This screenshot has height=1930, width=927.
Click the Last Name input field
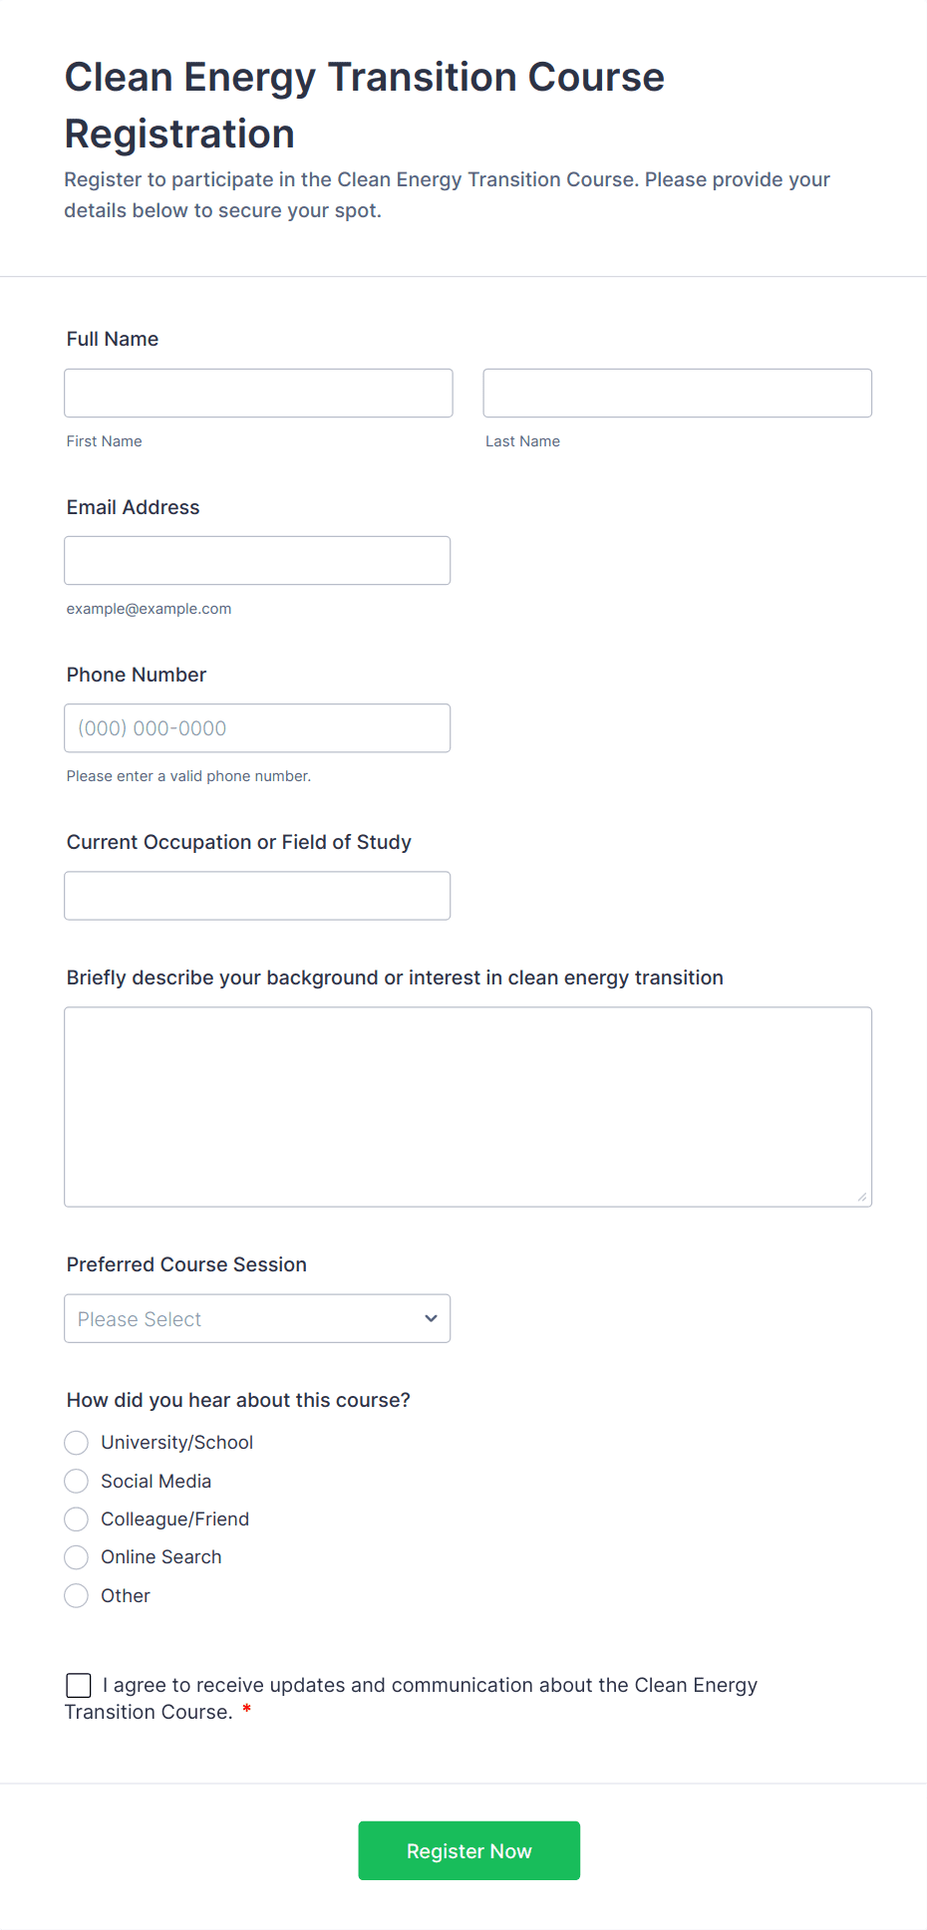[x=677, y=394]
